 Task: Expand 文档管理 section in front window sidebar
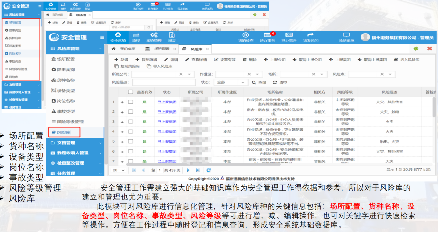[75, 143]
